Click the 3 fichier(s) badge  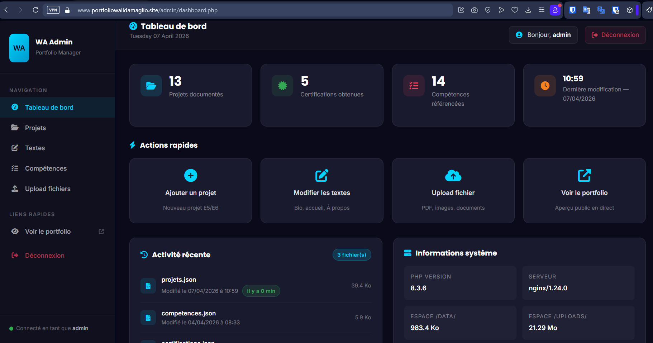[352, 254]
